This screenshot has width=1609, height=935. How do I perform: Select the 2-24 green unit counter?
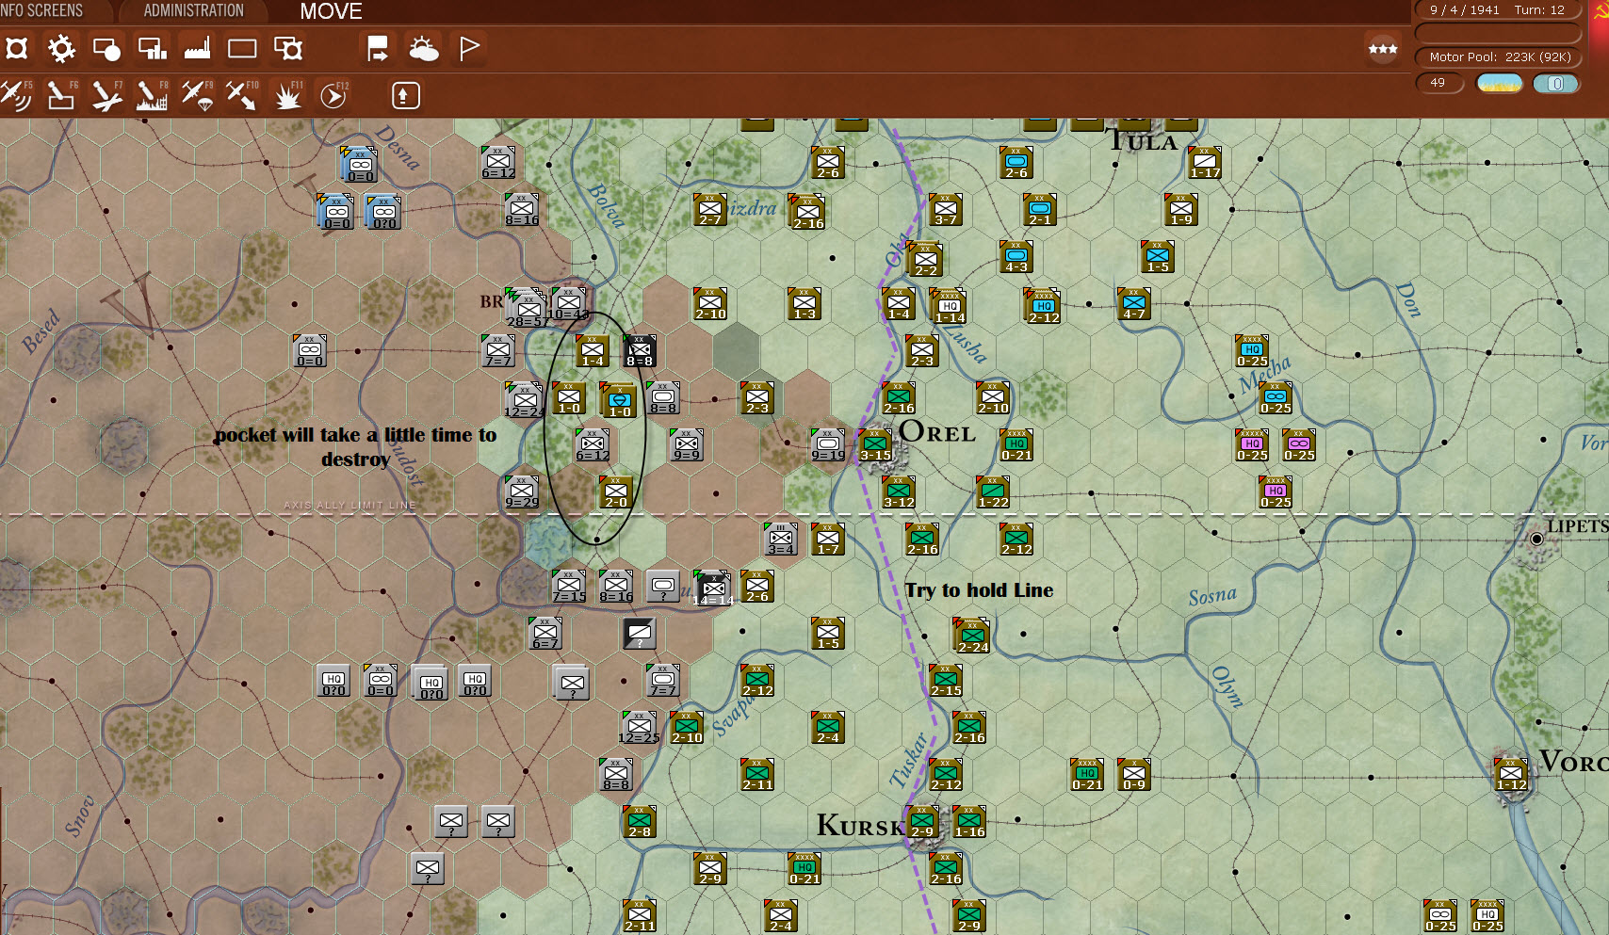coord(972,636)
